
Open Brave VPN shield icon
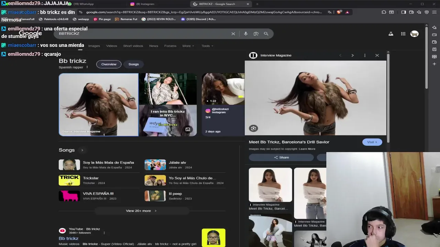coord(427,12)
